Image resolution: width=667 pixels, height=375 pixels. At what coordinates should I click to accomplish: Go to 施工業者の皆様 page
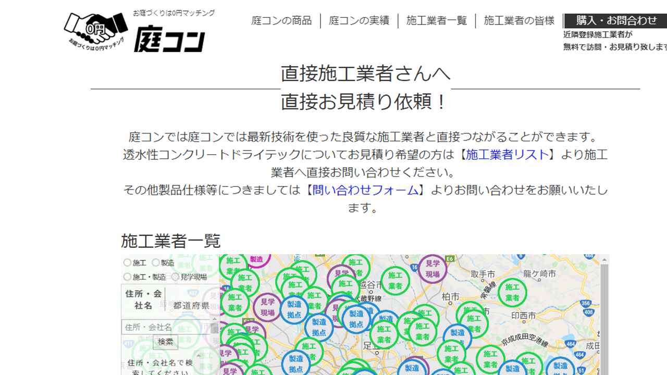[x=519, y=21]
